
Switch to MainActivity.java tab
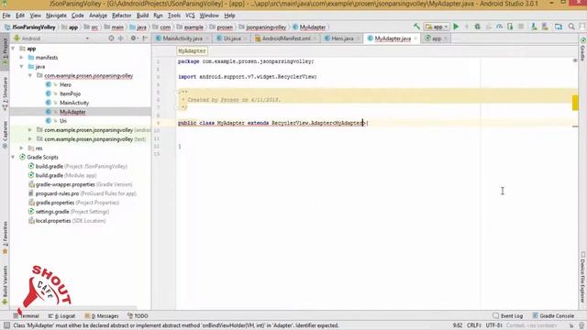pos(183,38)
